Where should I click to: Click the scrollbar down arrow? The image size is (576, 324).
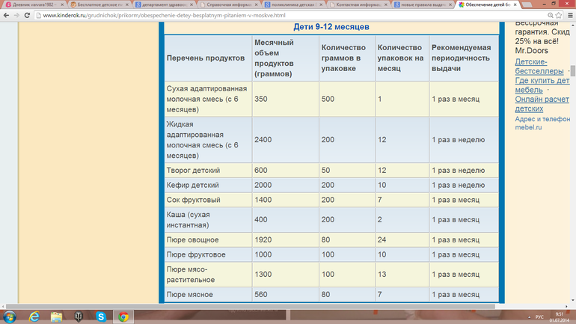pos(573,300)
